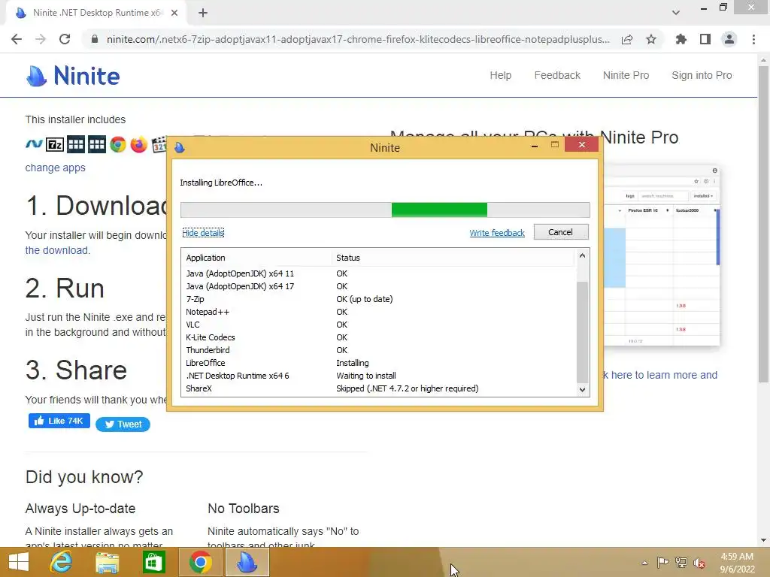The width and height of the screenshot is (770, 577).
Task: Click the retry 'the download' link
Action: tap(57, 250)
